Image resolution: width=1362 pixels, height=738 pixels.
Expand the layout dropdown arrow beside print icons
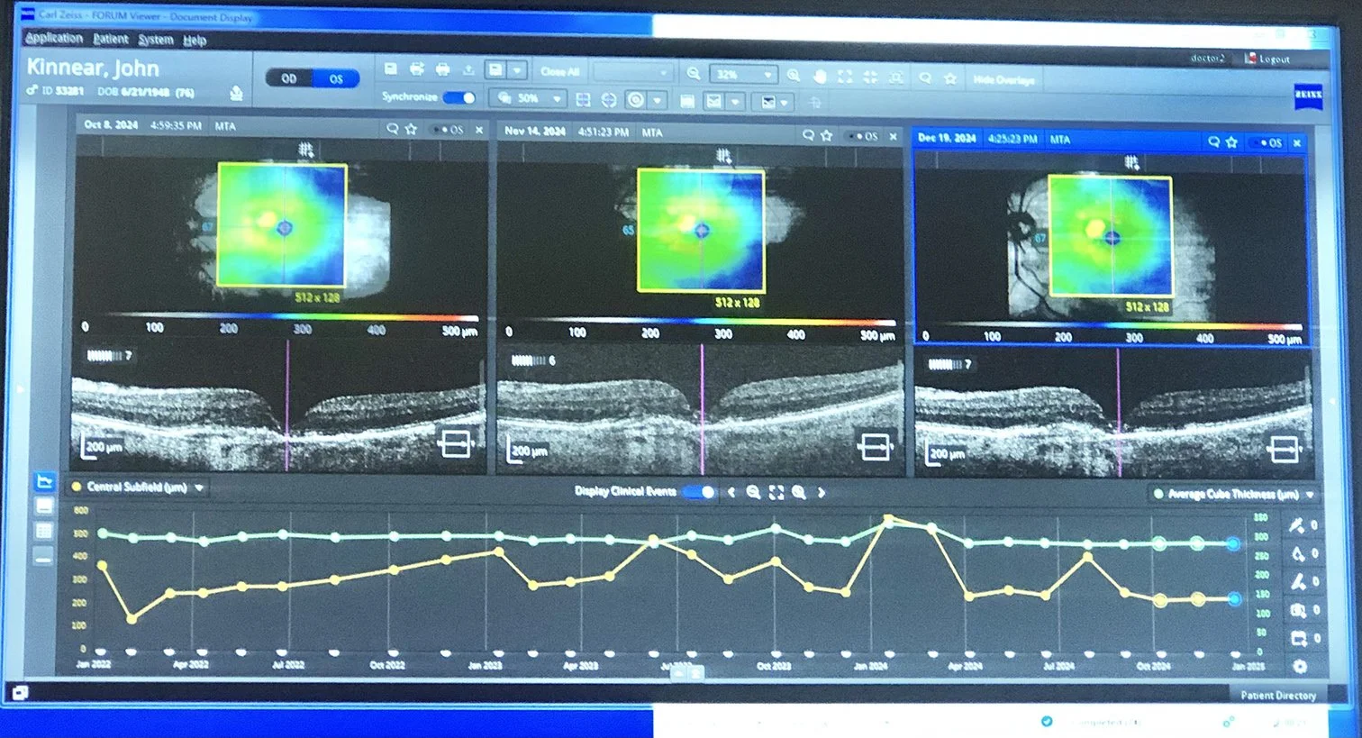pos(517,70)
